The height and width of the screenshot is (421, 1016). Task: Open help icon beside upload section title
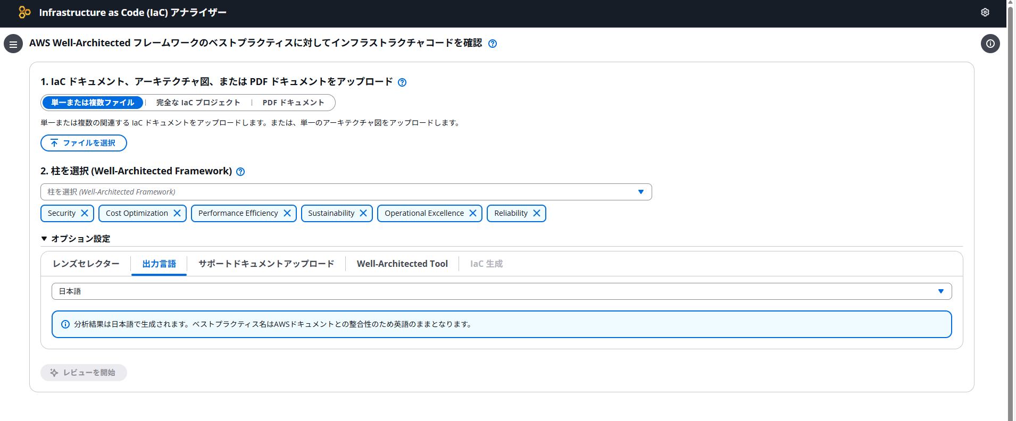[402, 82]
